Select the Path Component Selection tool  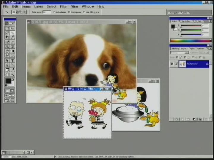coord(7,60)
